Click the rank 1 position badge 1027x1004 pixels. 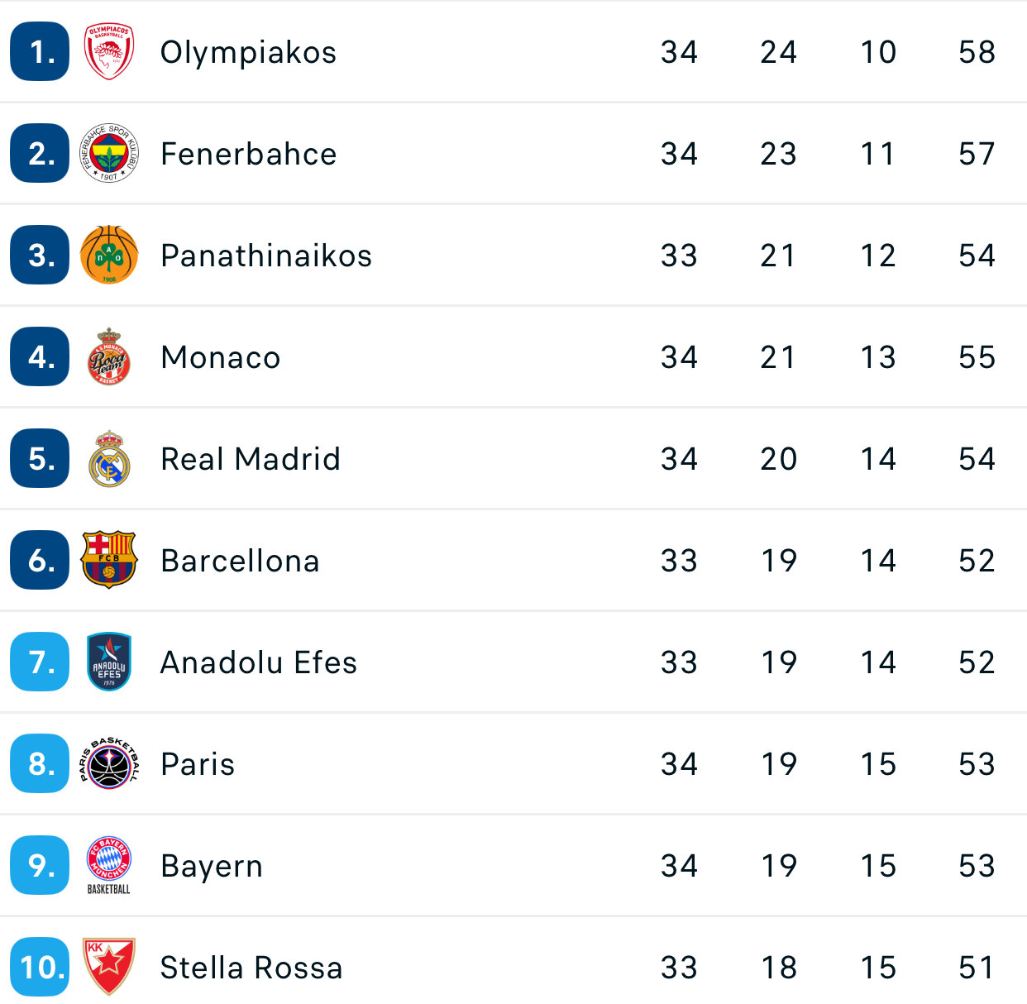coord(40,51)
